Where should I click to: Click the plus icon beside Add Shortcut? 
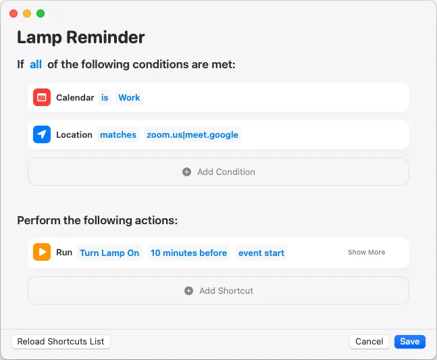[x=188, y=291]
